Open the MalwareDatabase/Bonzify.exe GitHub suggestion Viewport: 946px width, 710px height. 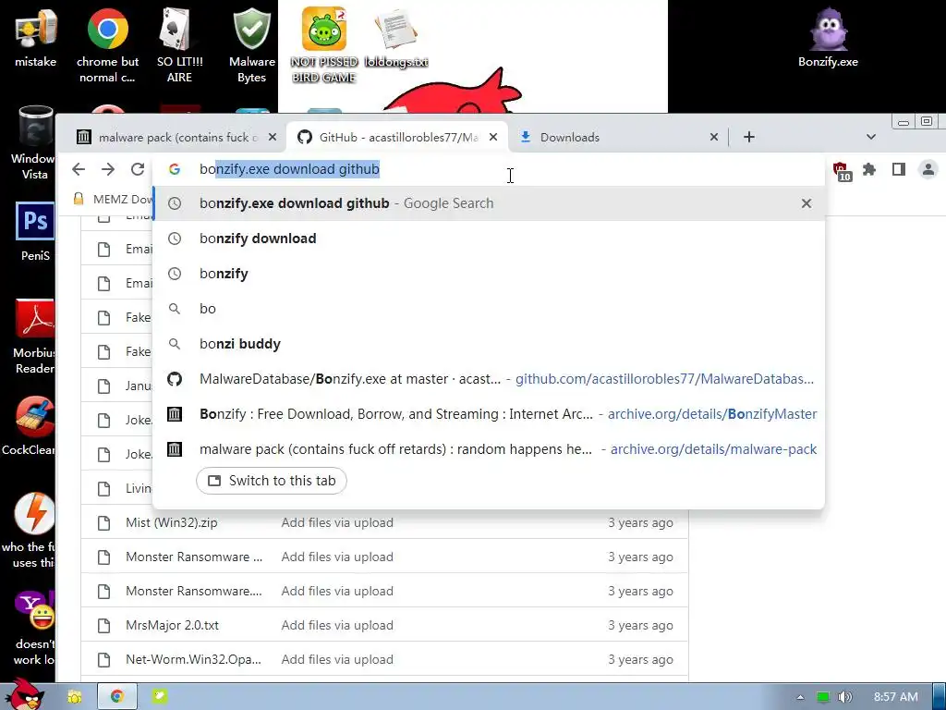[x=489, y=378]
